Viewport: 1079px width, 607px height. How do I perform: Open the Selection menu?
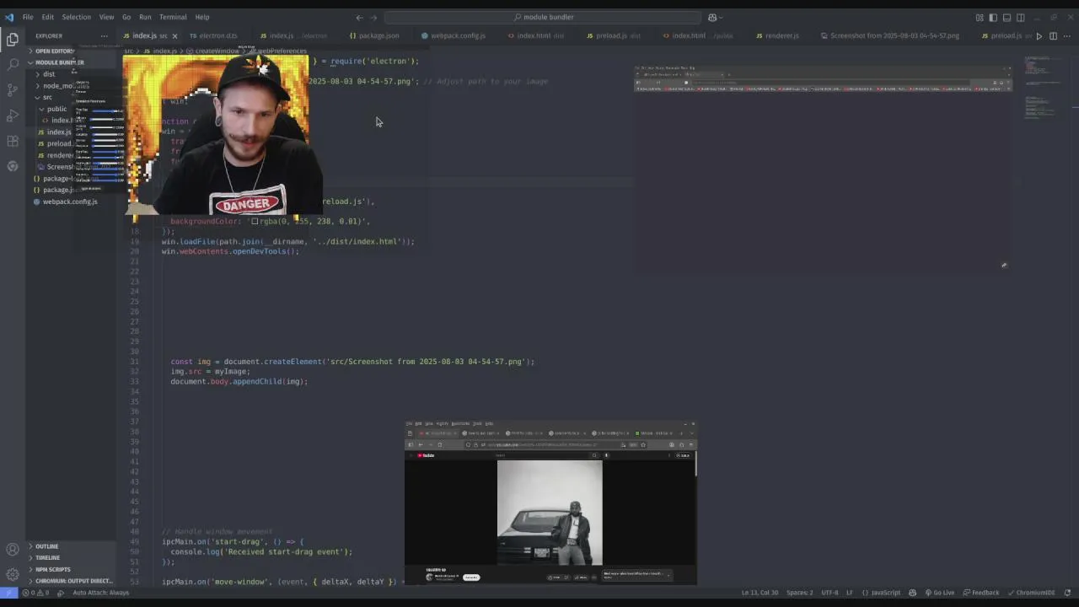point(76,17)
